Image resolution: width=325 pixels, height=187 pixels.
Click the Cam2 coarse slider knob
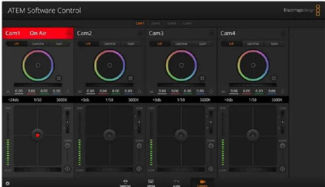[139, 146]
